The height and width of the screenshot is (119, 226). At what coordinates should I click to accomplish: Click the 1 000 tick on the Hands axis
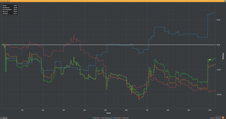pos(210,110)
